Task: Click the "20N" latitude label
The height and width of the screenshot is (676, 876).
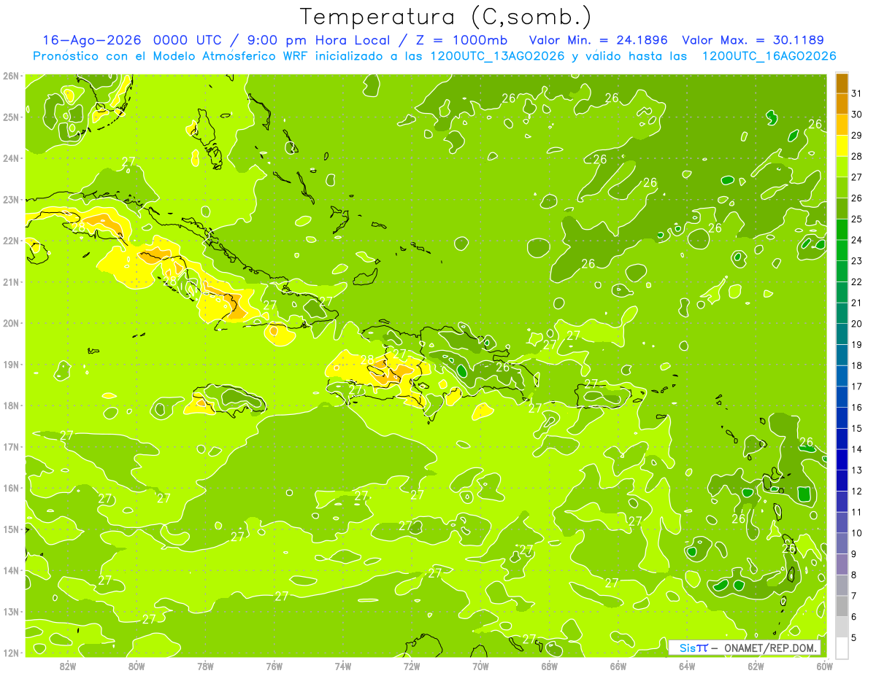Action: (11, 323)
